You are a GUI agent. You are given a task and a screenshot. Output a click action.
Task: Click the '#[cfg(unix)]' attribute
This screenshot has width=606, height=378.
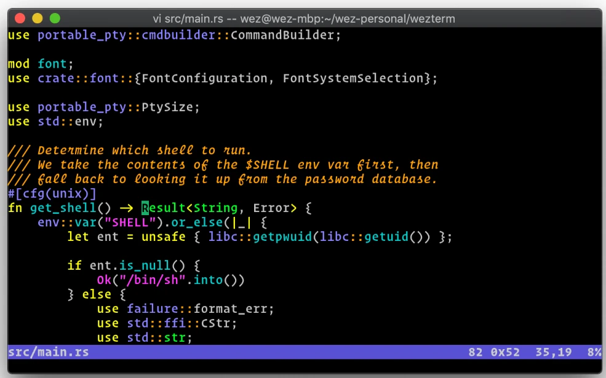pos(52,194)
